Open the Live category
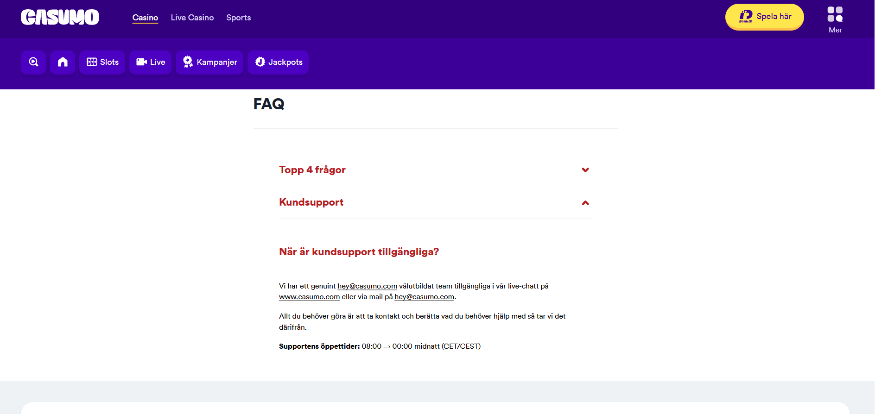This screenshot has height=414, width=875. click(151, 62)
